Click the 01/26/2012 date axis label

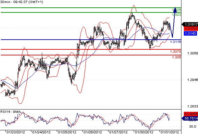[93, 132]
